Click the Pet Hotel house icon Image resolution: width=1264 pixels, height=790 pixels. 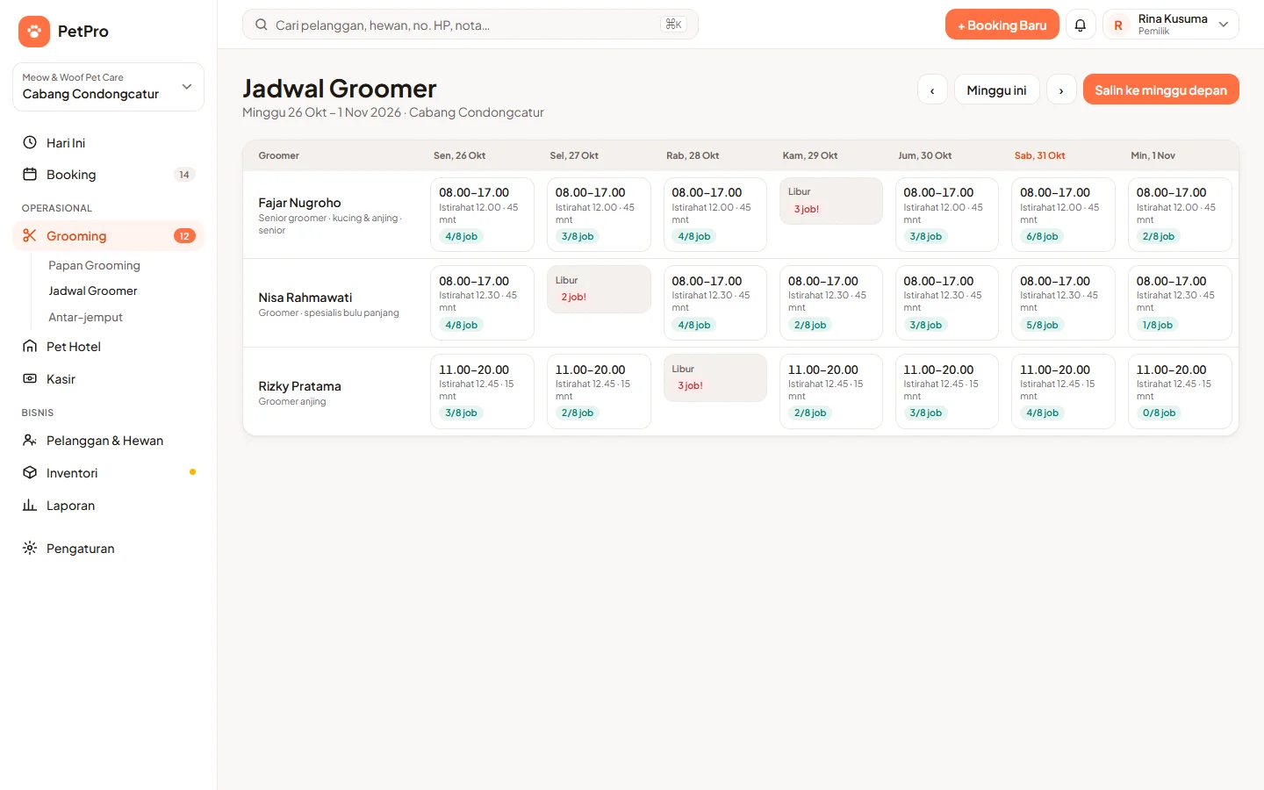click(30, 347)
